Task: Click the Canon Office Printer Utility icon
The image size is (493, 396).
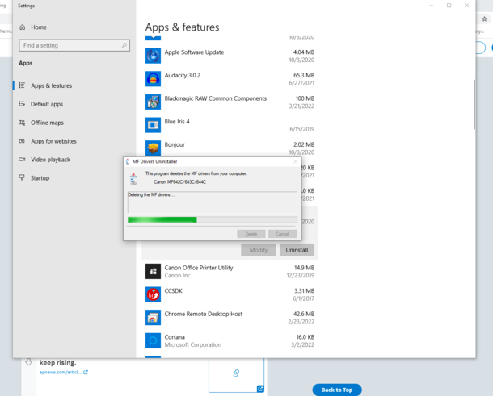Action: point(153,271)
